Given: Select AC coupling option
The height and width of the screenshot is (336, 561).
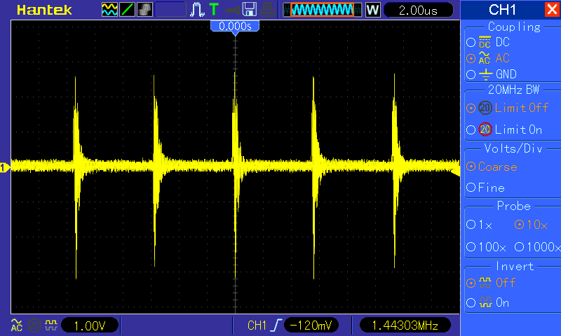Looking at the screenshot, I should [x=488, y=58].
